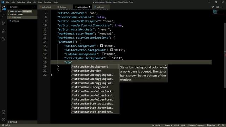Viewport: 226px width, 127px height.
Task: Click the Explorer more actions ellipsis
Action: click(x=34, y=7)
